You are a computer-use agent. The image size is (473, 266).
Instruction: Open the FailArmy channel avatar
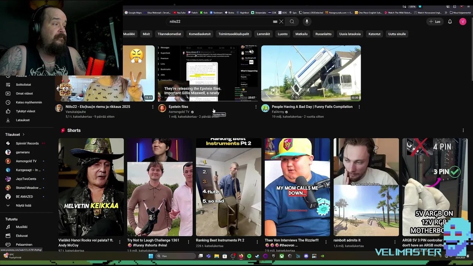pyautogui.click(x=265, y=108)
